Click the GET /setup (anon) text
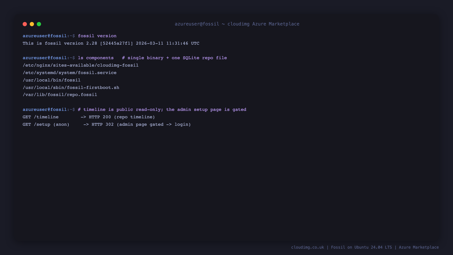The height and width of the screenshot is (255, 453). click(46, 124)
